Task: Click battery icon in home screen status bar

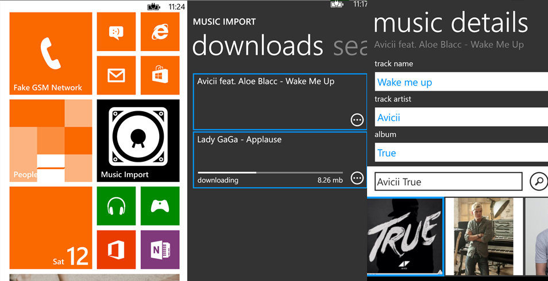Action: tap(154, 6)
